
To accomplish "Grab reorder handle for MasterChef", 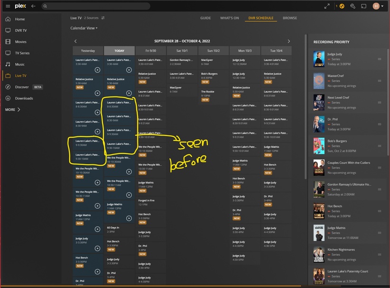I will pyautogui.click(x=380, y=81).
